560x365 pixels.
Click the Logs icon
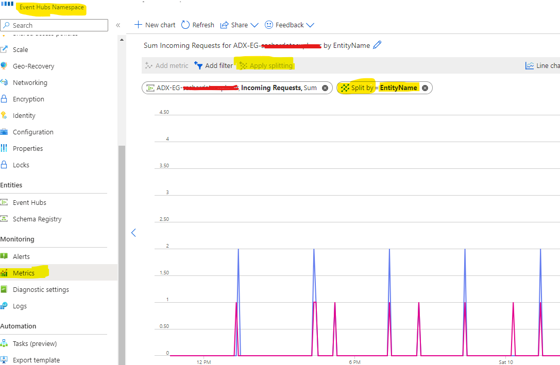(x=4, y=306)
